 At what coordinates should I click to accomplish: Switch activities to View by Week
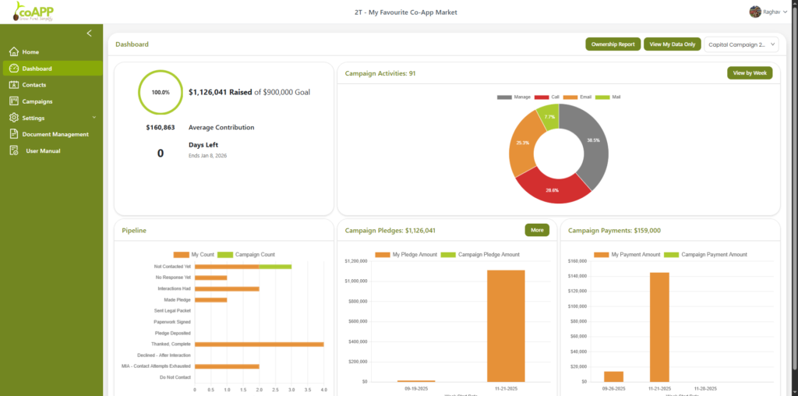750,73
